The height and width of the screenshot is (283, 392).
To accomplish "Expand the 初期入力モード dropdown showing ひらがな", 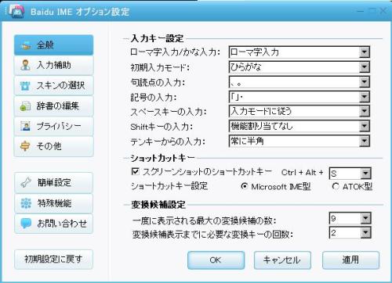I will tap(299, 67).
